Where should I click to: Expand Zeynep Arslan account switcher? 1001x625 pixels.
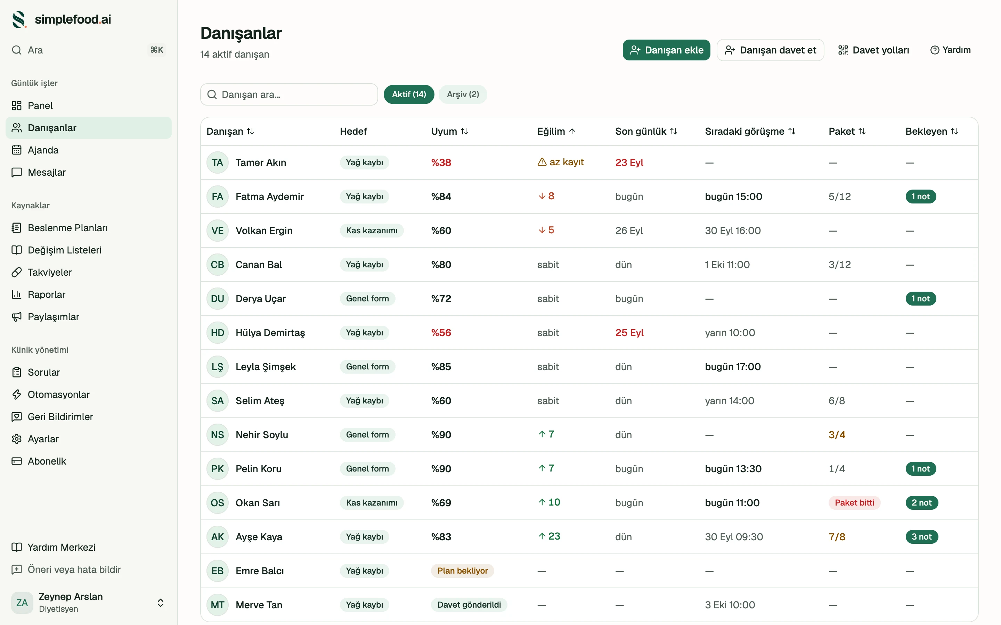click(161, 603)
